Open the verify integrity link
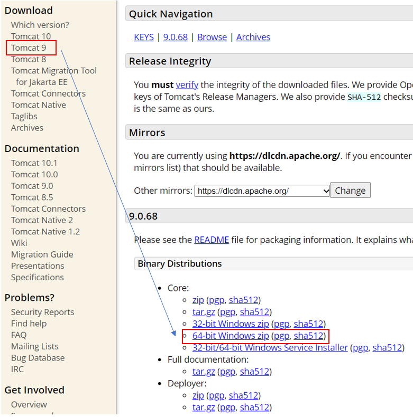413x417 pixels. (187, 85)
